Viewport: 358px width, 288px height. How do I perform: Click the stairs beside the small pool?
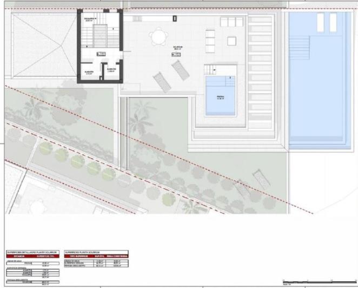210,69
